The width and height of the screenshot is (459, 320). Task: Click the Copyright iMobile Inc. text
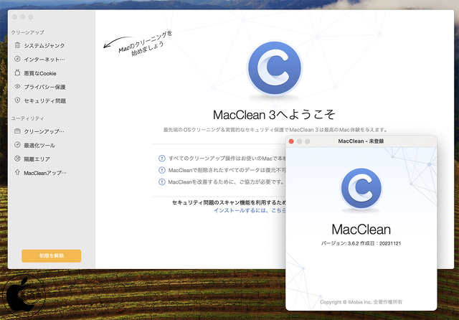pyautogui.click(x=361, y=302)
